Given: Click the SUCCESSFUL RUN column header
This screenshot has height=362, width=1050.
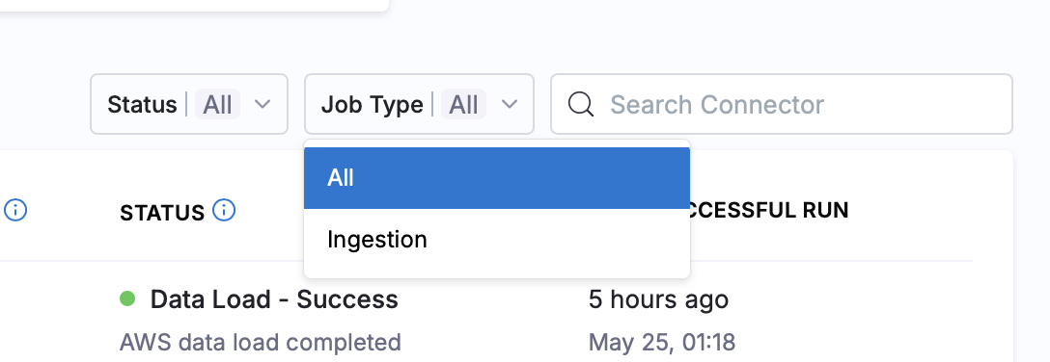Looking at the screenshot, I should coord(769,211).
